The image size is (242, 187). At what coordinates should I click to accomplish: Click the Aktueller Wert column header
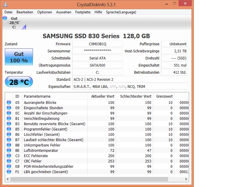pos(102,96)
